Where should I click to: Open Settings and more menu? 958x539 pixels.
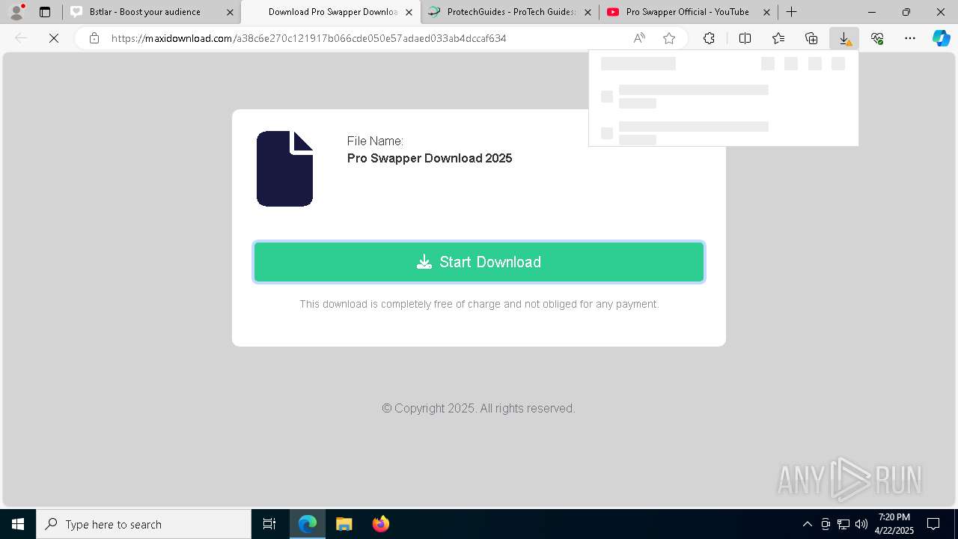pyautogui.click(x=910, y=38)
